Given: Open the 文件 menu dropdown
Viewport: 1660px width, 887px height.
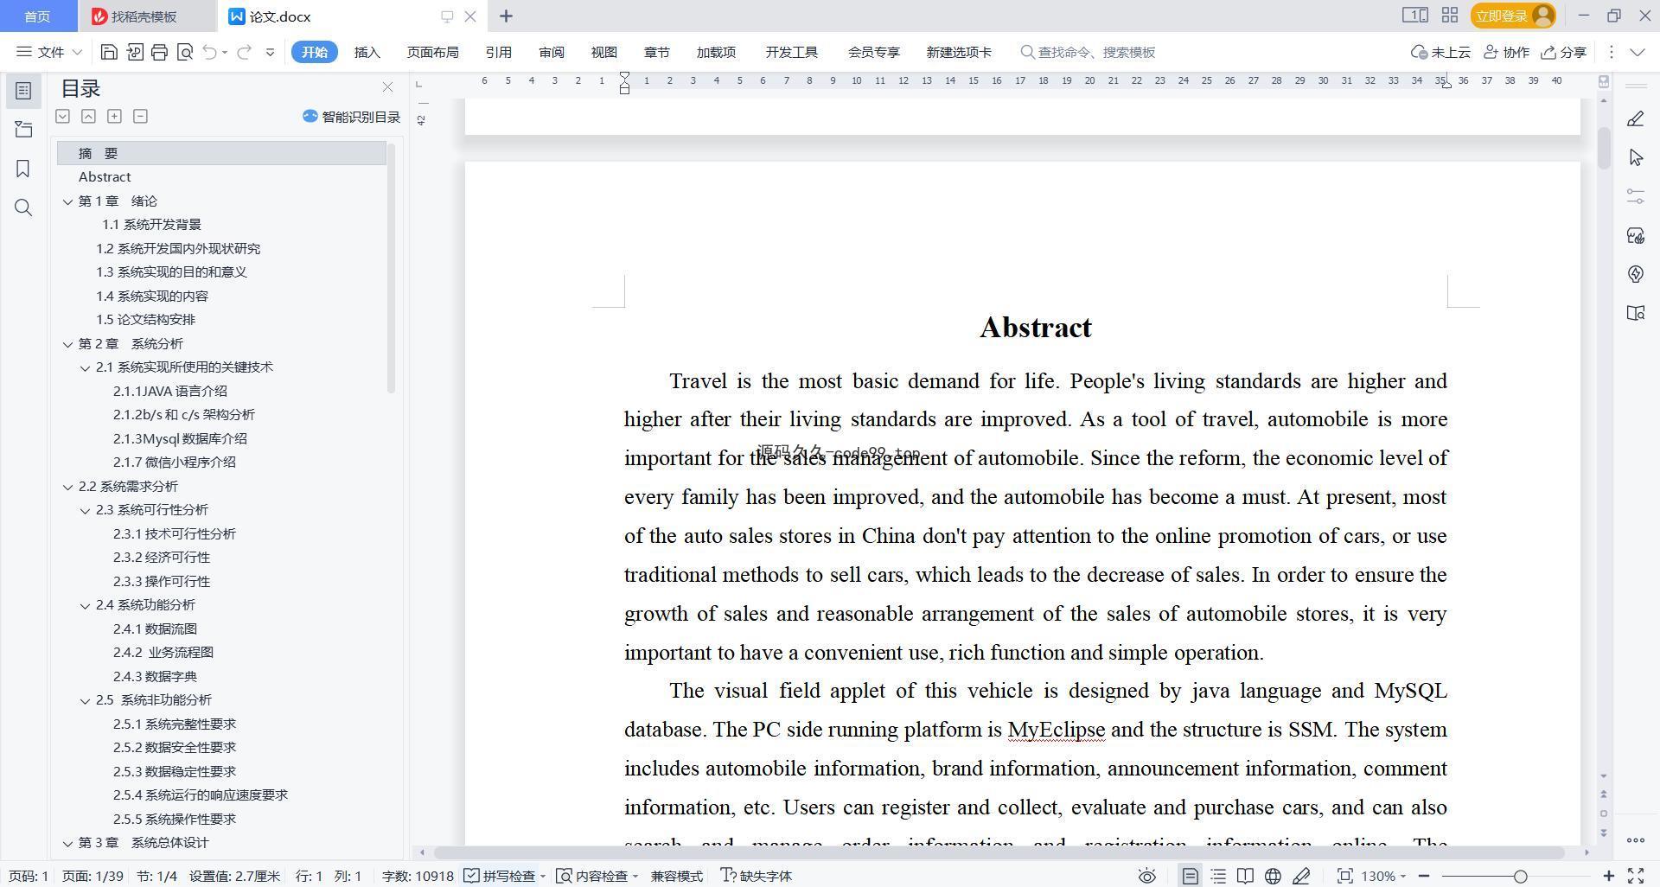Looking at the screenshot, I should [x=49, y=52].
